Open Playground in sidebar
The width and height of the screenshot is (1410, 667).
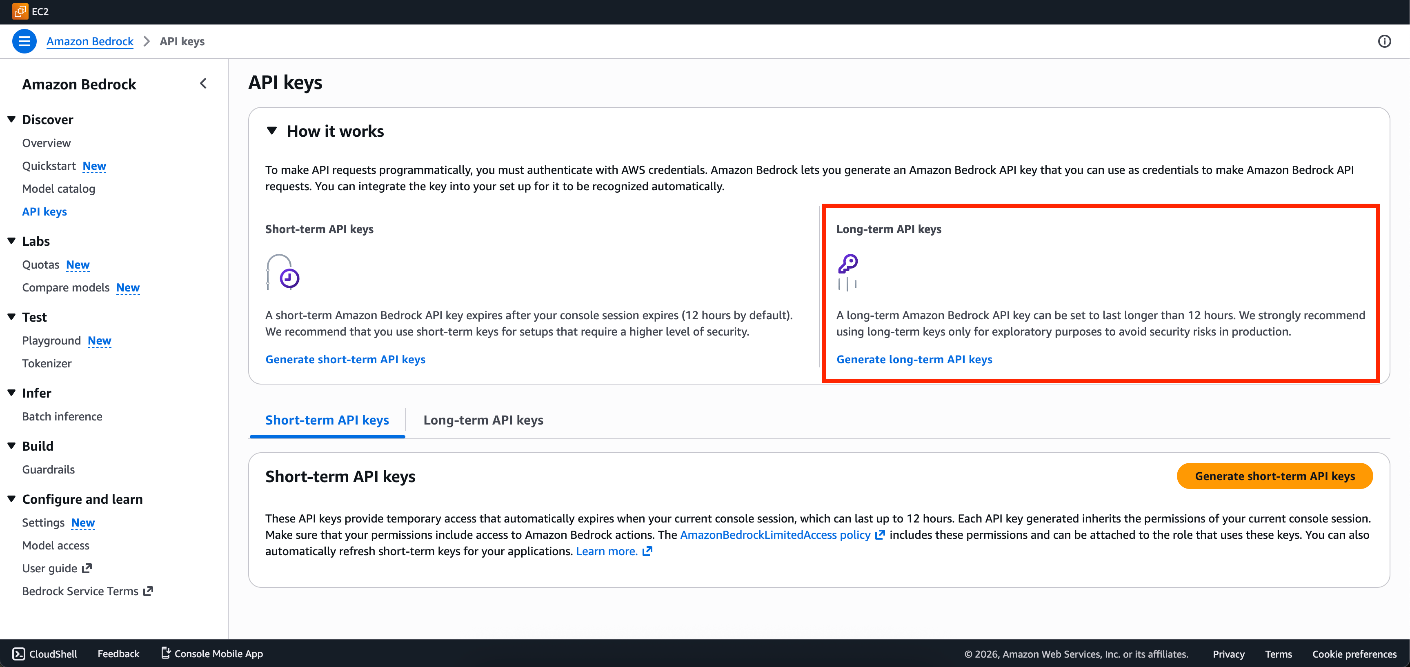[x=51, y=341]
